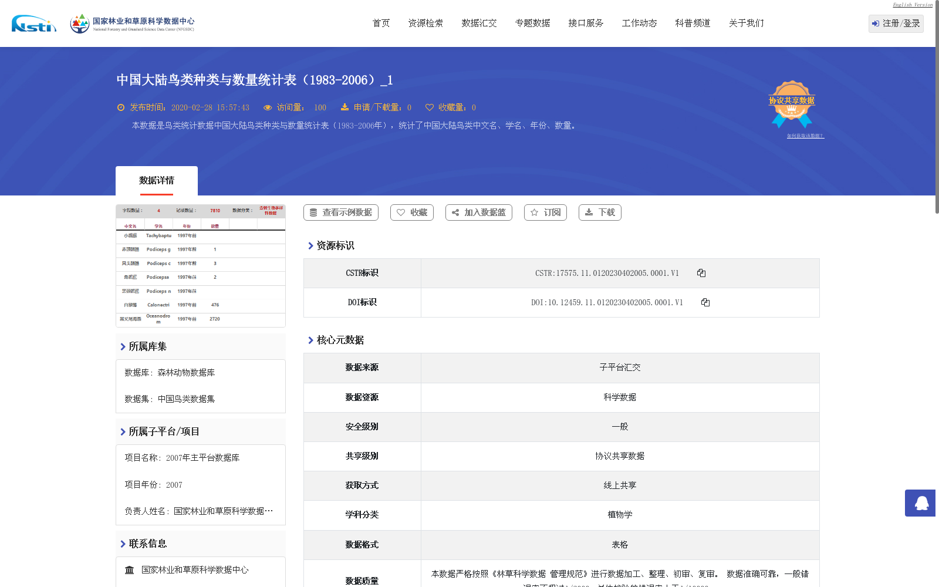Open the 如何获取该数据 link
The image size is (939, 587).
point(805,136)
